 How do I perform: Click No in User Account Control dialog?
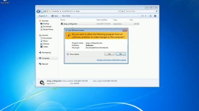coord(121,54)
